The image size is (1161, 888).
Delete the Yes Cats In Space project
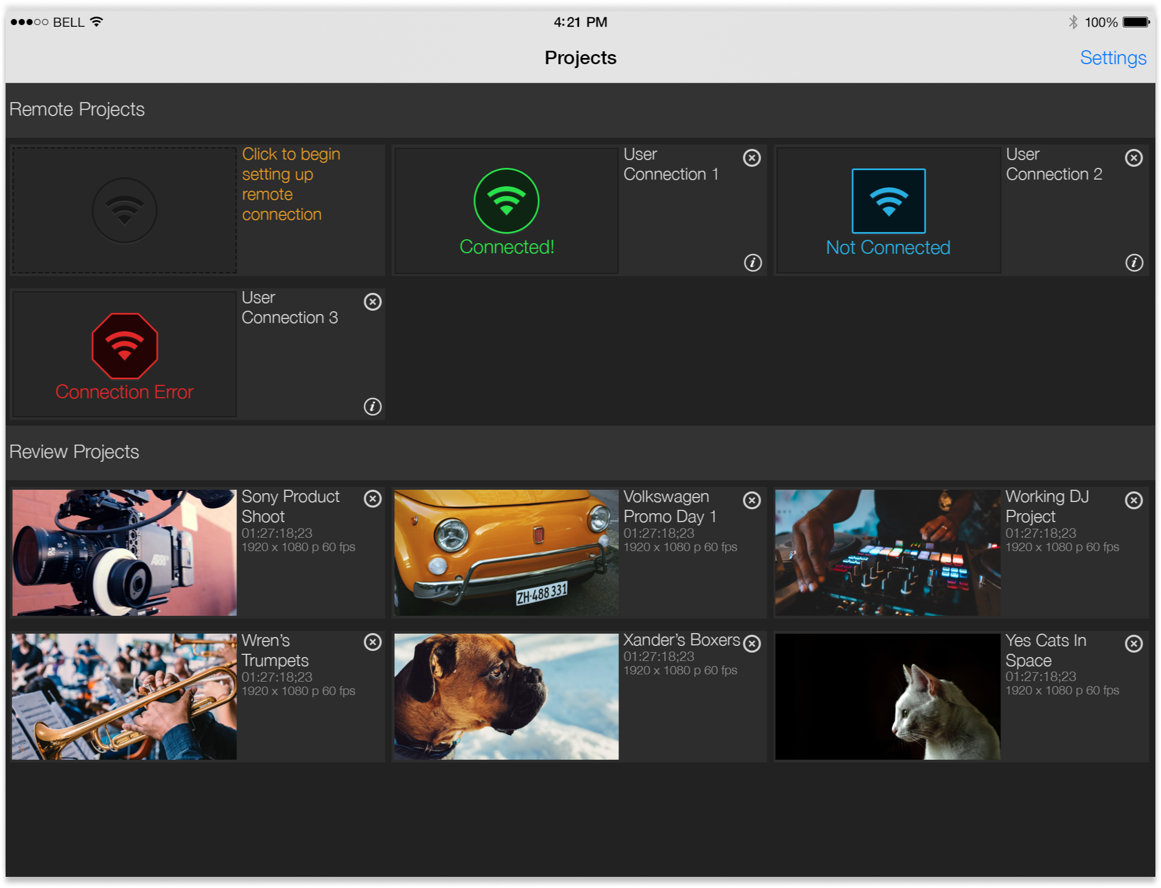tap(1134, 644)
